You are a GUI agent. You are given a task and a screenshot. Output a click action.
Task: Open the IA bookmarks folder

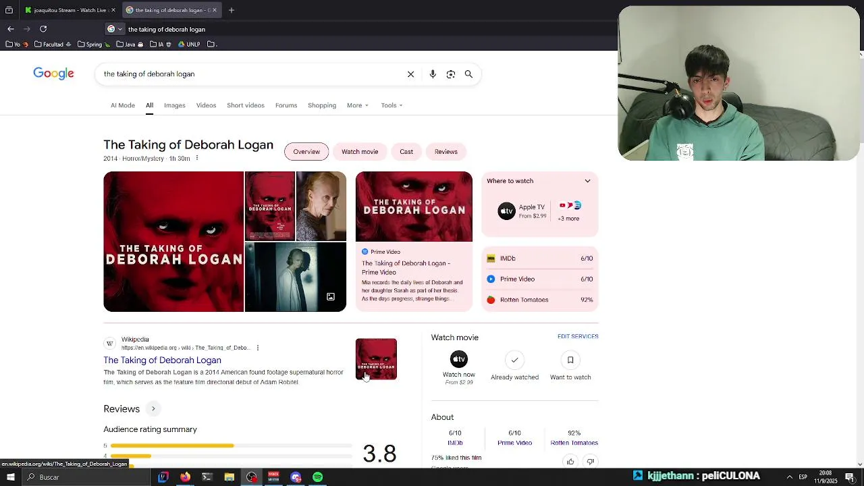coord(161,45)
